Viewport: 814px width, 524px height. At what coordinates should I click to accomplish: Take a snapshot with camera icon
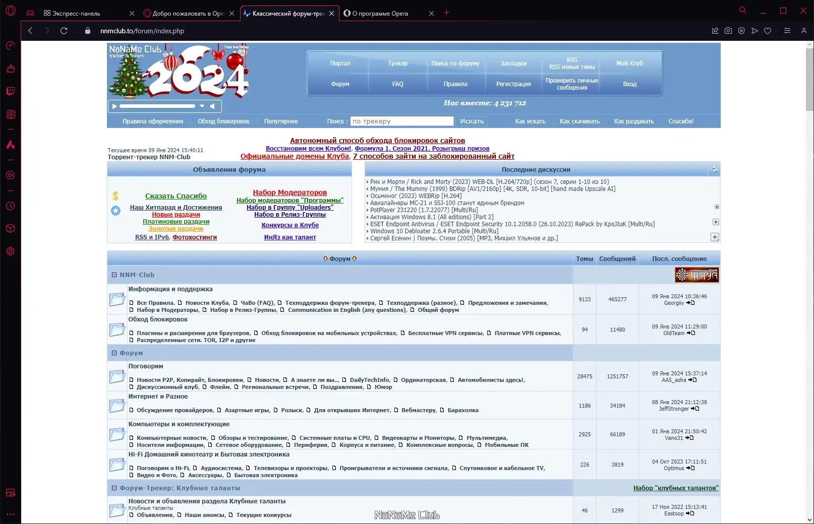[x=728, y=31]
